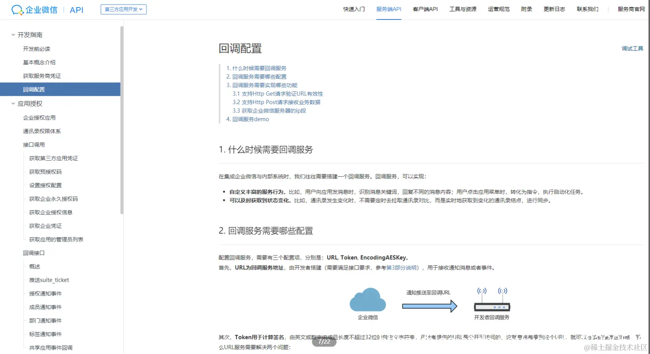
Task: Open 通讯录权限体系 in sidebar
Action: (x=42, y=131)
